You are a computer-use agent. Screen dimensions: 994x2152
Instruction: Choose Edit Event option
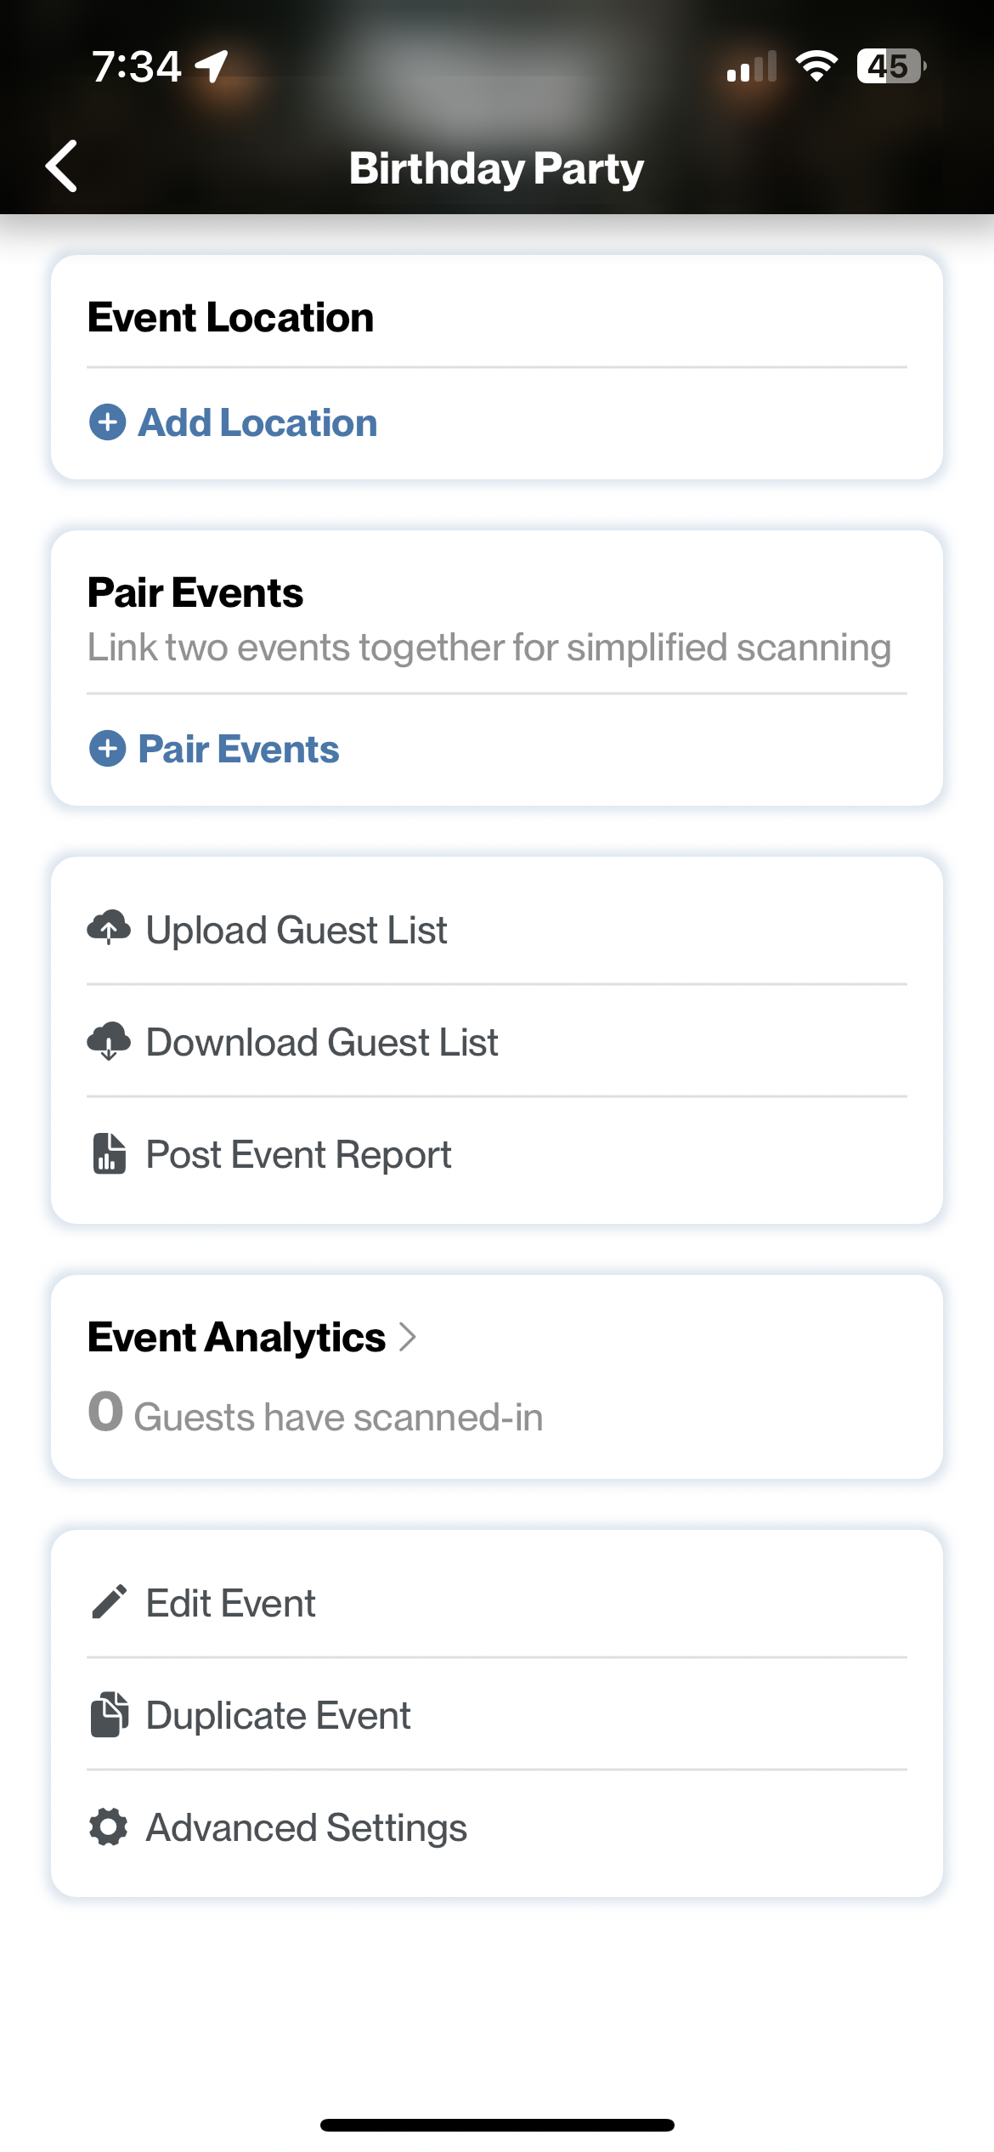tap(497, 1602)
